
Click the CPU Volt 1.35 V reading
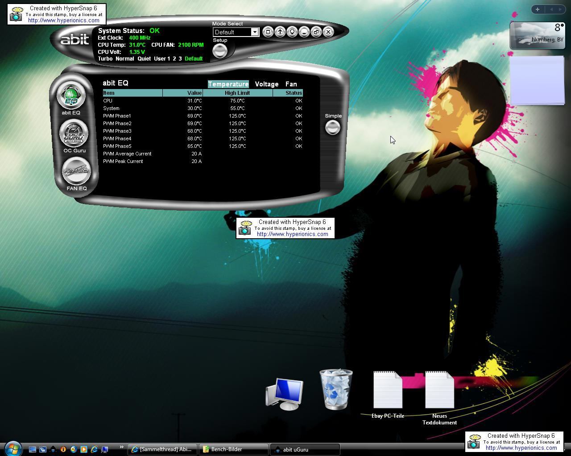137,52
